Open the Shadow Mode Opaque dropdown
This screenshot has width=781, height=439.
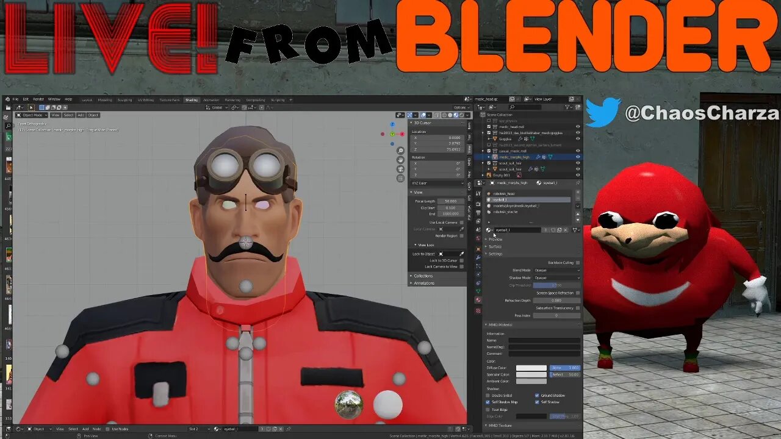(x=556, y=277)
